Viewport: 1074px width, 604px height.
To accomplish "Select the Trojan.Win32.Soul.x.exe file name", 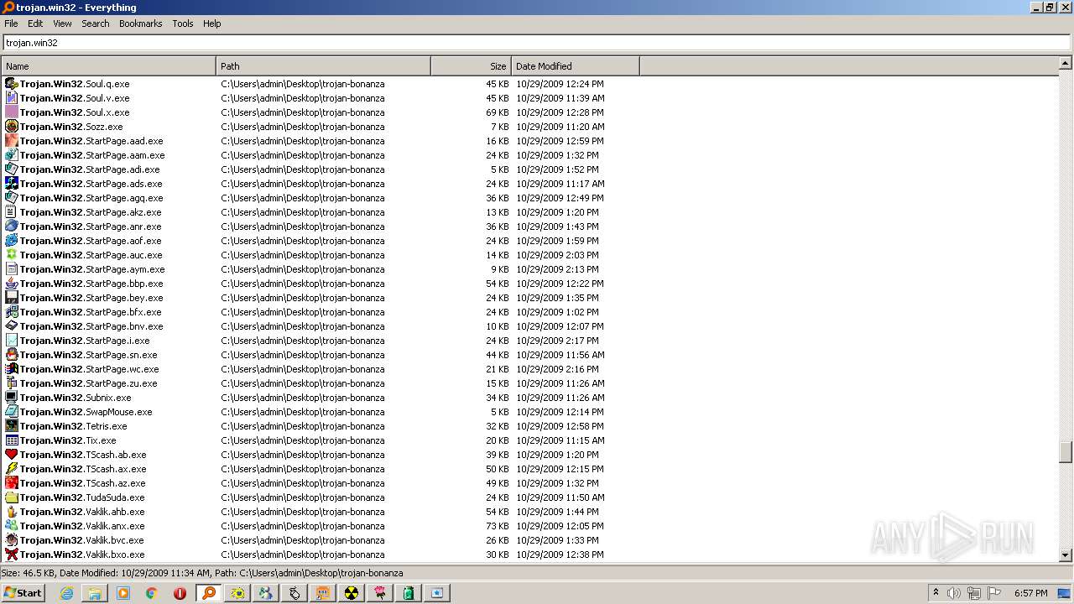I will coord(75,112).
